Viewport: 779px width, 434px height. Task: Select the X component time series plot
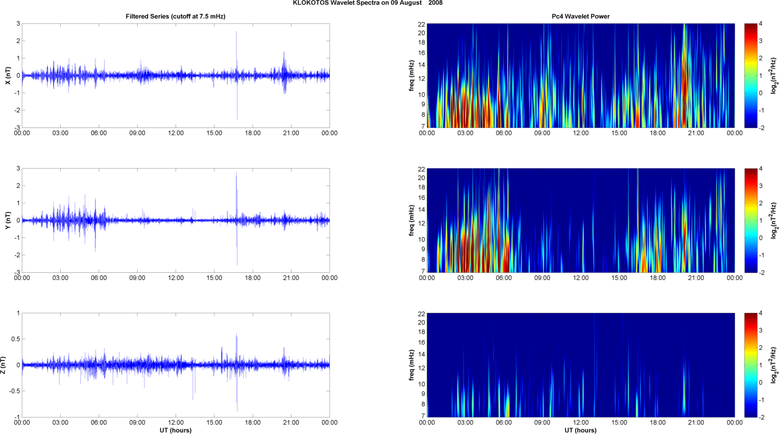click(x=175, y=75)
